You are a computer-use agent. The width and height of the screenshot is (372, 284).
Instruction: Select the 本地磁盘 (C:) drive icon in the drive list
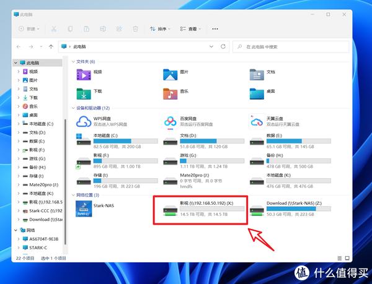coord(84,140)
